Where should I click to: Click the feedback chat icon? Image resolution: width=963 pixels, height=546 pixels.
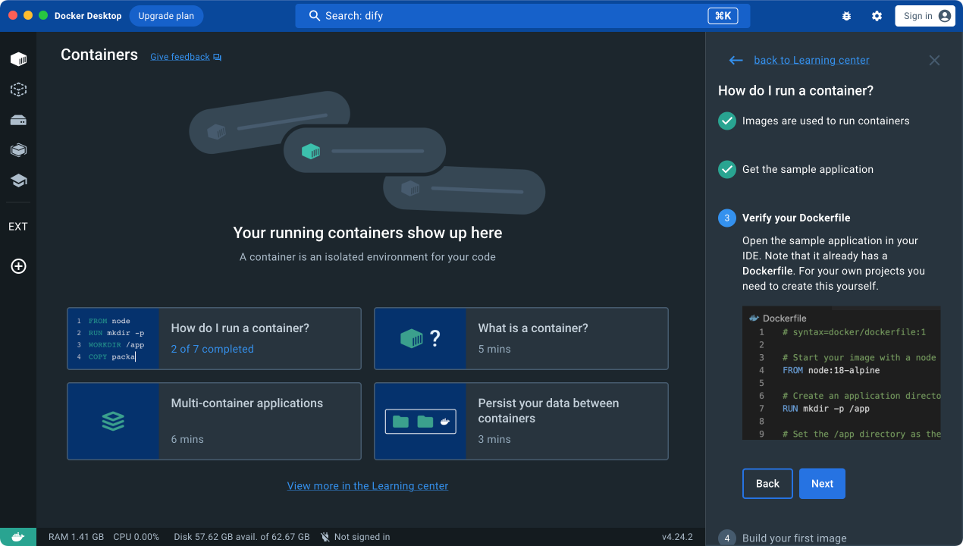(x=218, y=57)
